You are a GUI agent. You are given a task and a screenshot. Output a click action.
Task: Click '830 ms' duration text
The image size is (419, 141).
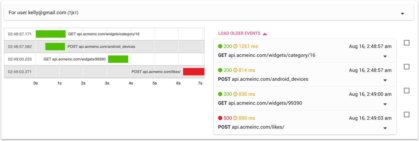(x=247, y=94)
